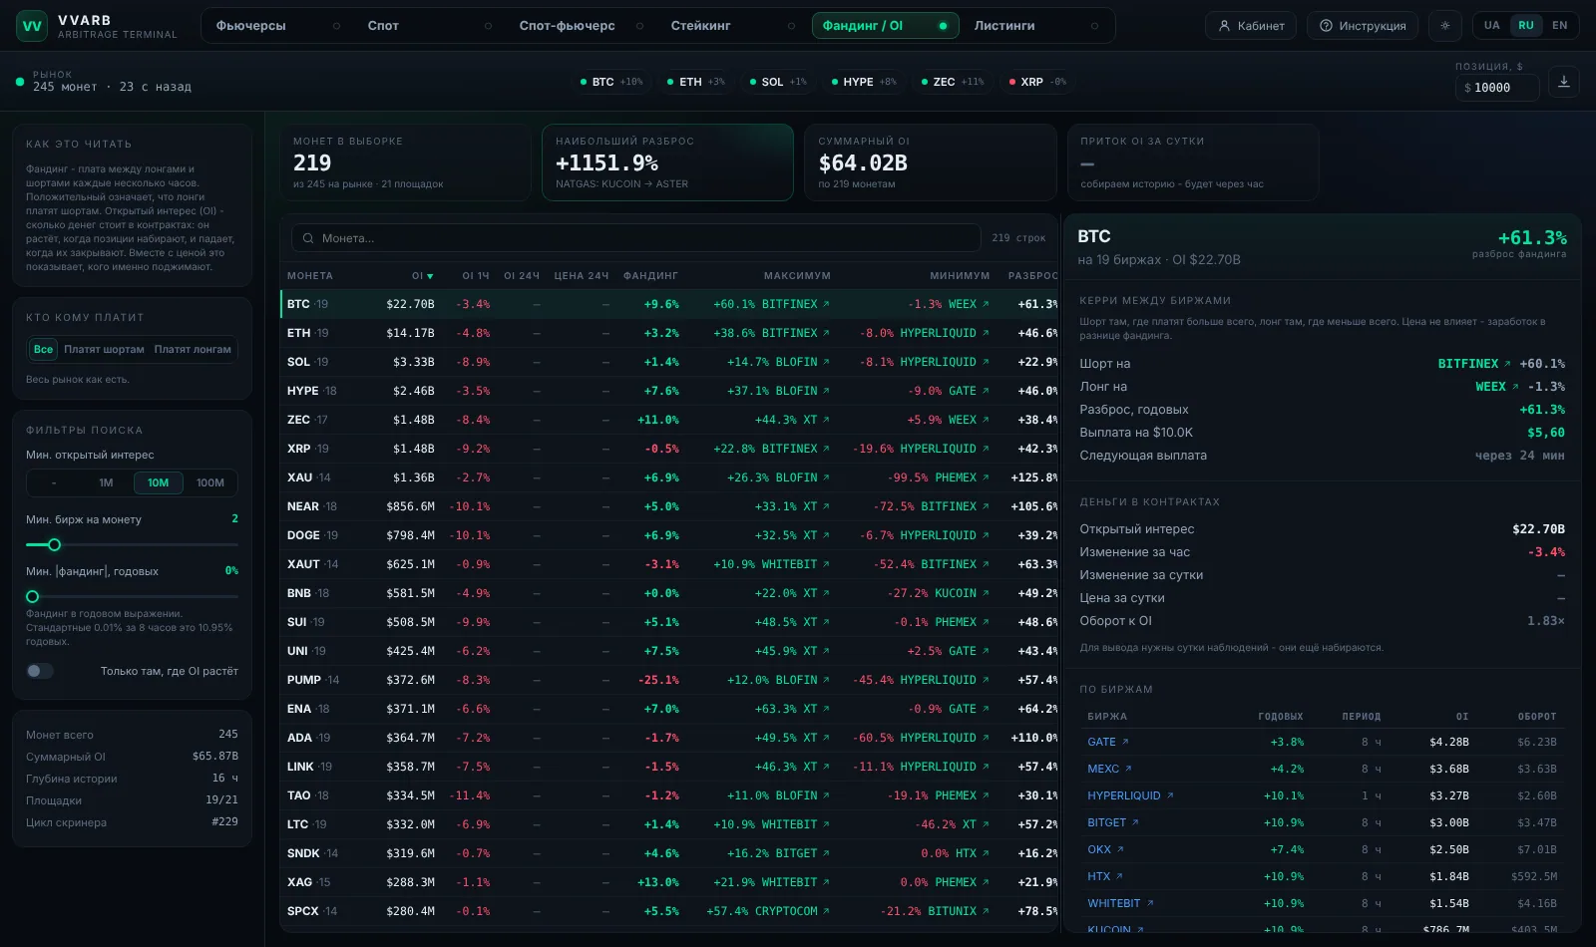Click search magnifier icon in Монета field
Screen dimensions: 1596x947
click(x=308, y=238)
